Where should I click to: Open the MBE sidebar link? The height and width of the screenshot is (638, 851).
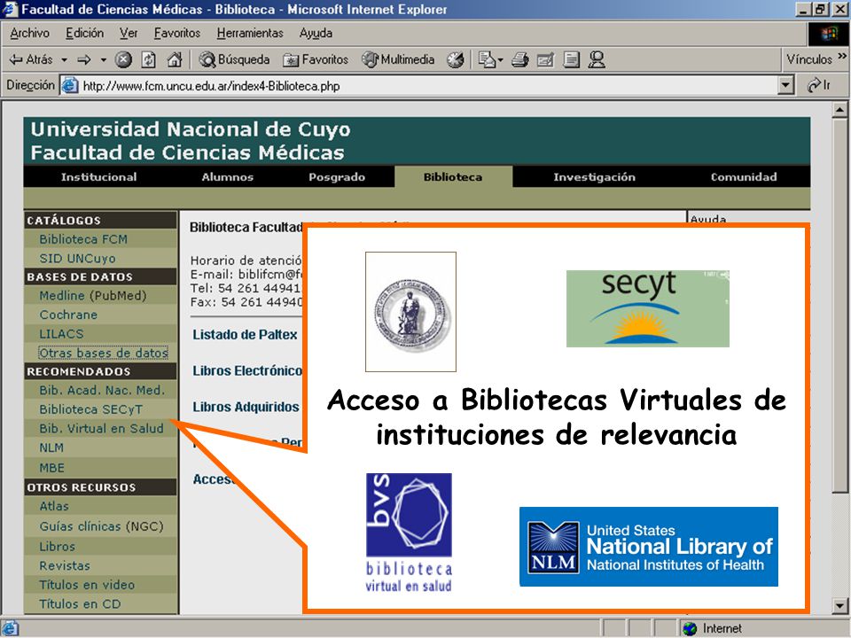click(52, 468)
